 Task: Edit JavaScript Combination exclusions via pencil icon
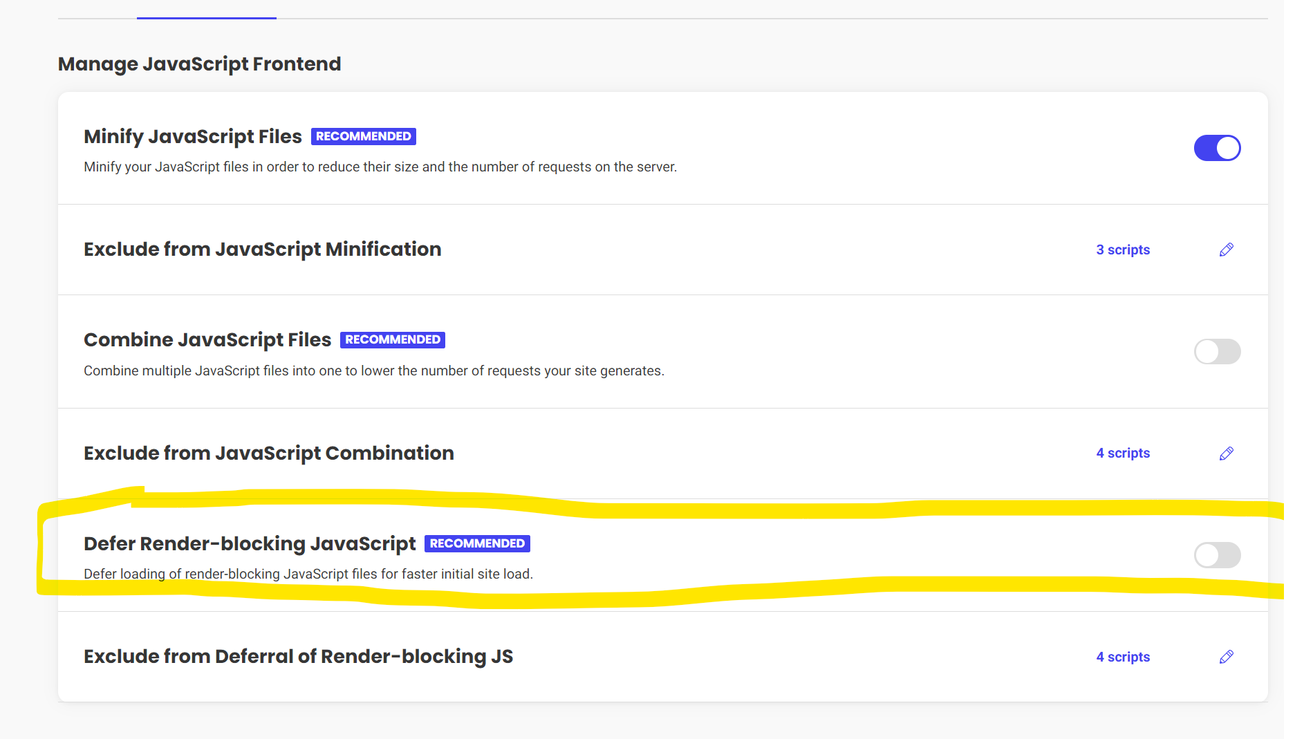[x=1226, y=453]
